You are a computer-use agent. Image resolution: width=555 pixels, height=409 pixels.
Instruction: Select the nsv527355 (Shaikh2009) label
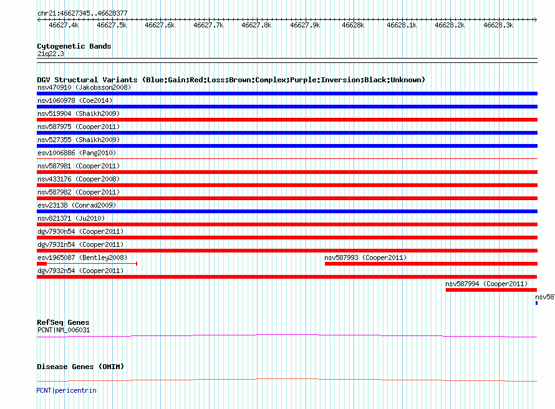(79, 140)
